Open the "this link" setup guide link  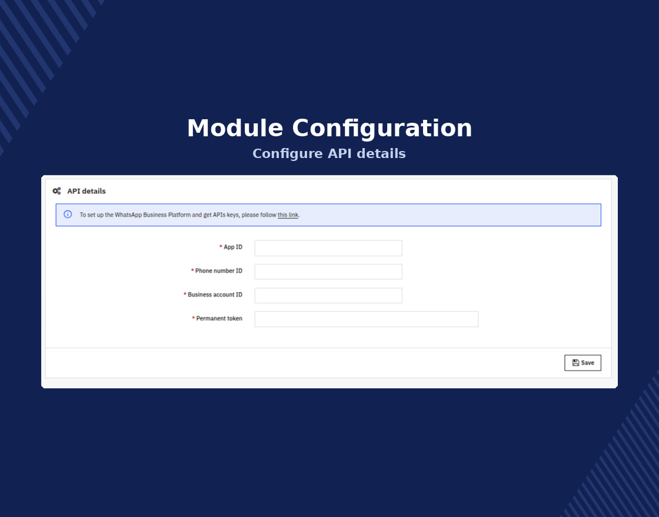pyautogui.click(x=288, y=215)
